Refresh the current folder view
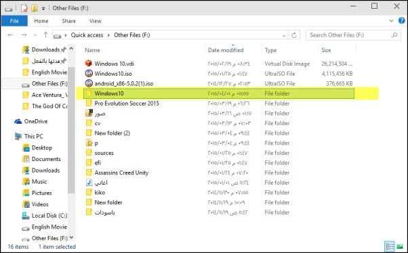The height and width of the screenshot is (253, 408). click(294, 35)
